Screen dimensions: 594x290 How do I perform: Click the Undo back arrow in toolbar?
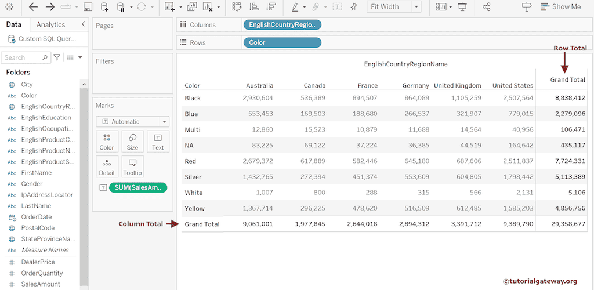coord(34,7)
